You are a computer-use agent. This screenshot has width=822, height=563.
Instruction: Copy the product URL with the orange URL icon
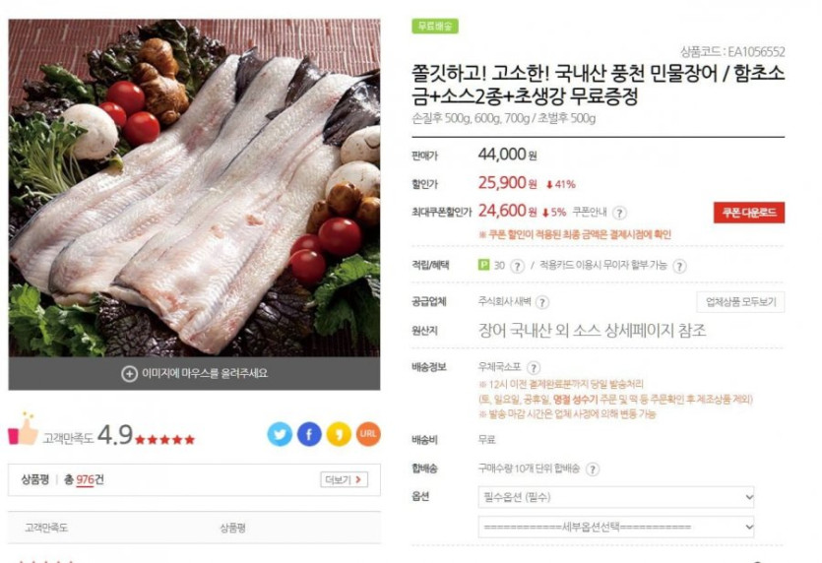coord(368,434)
